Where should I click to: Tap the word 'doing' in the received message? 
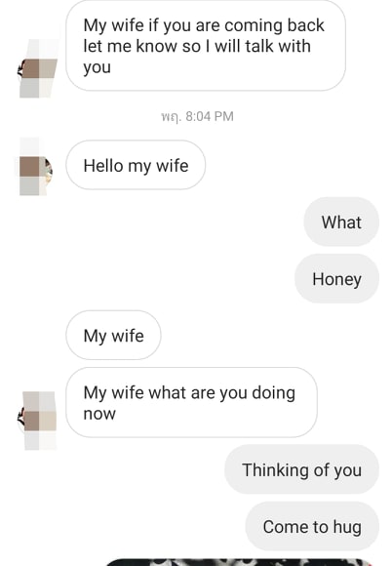coord(274,393)
